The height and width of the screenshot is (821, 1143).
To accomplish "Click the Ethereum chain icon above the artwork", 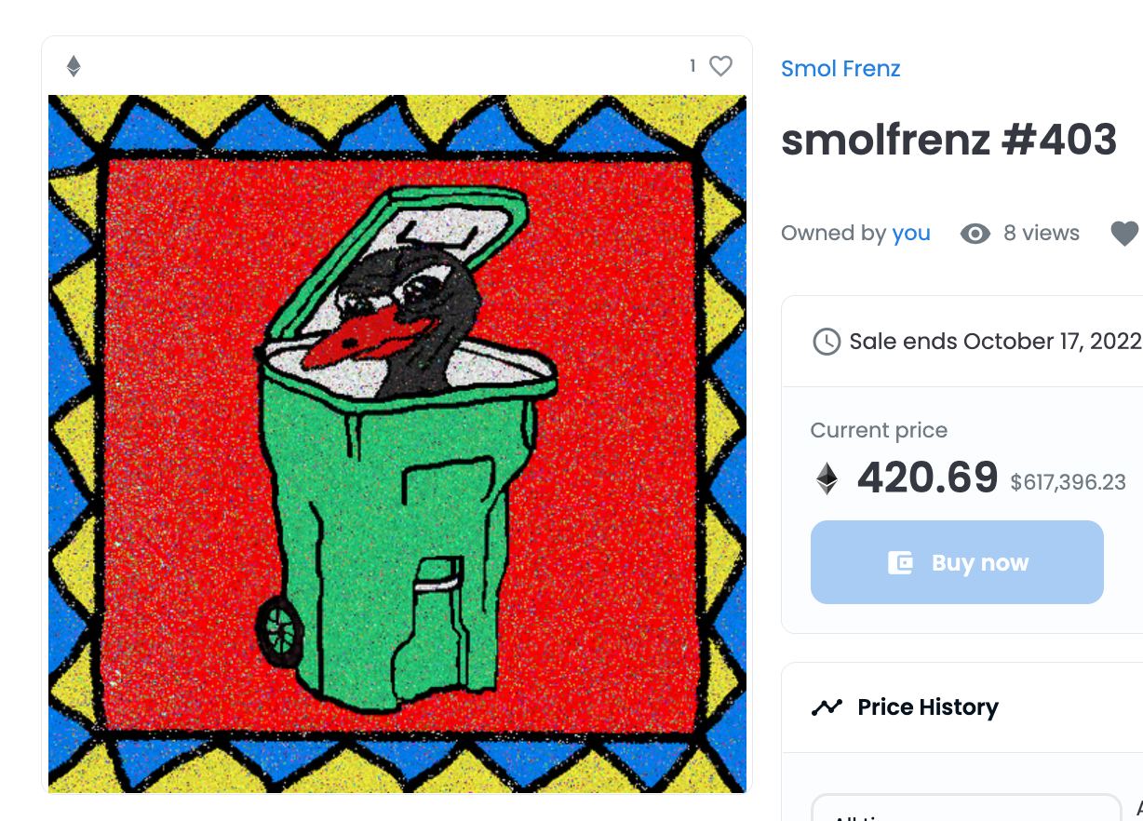I will 74,66.
